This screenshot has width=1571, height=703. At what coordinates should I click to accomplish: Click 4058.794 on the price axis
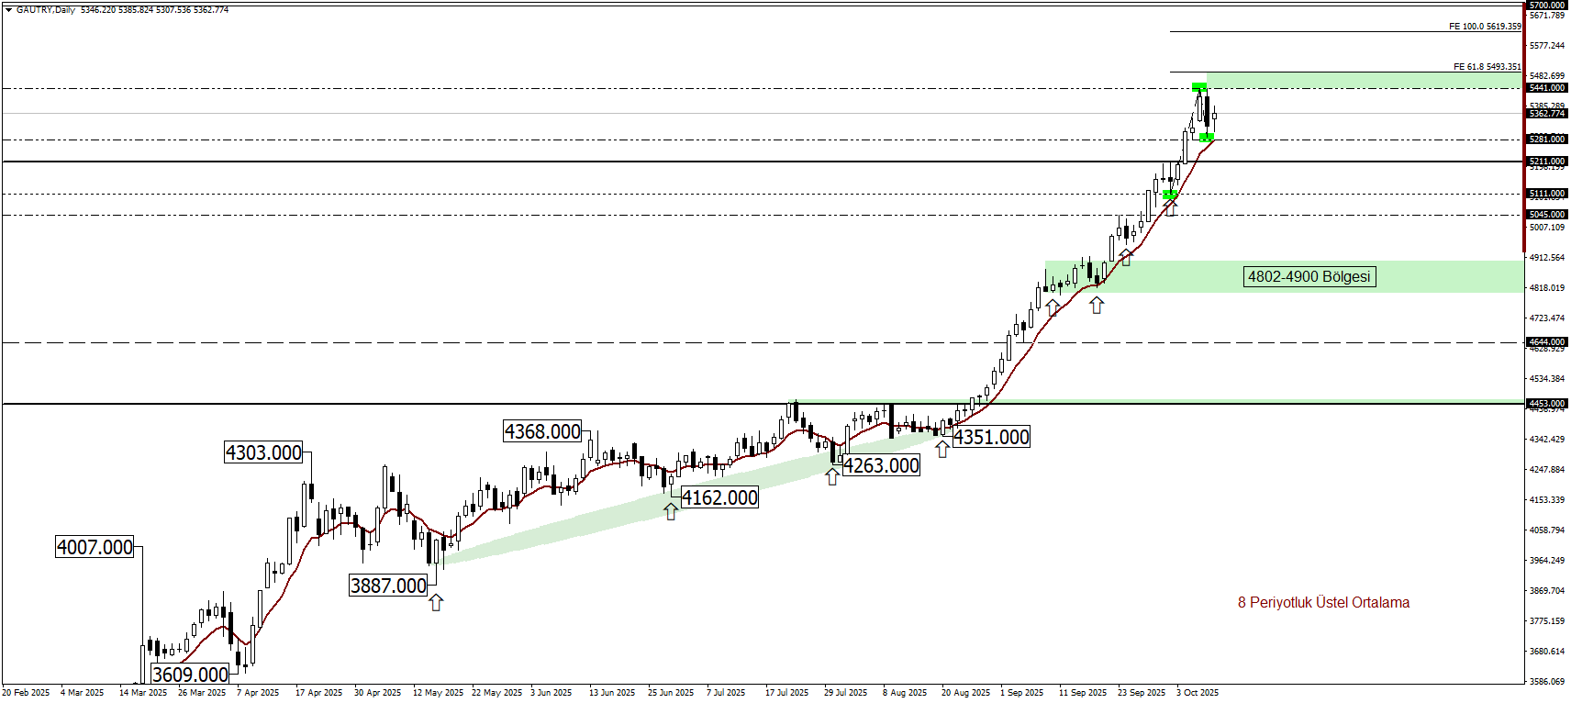1547,530
